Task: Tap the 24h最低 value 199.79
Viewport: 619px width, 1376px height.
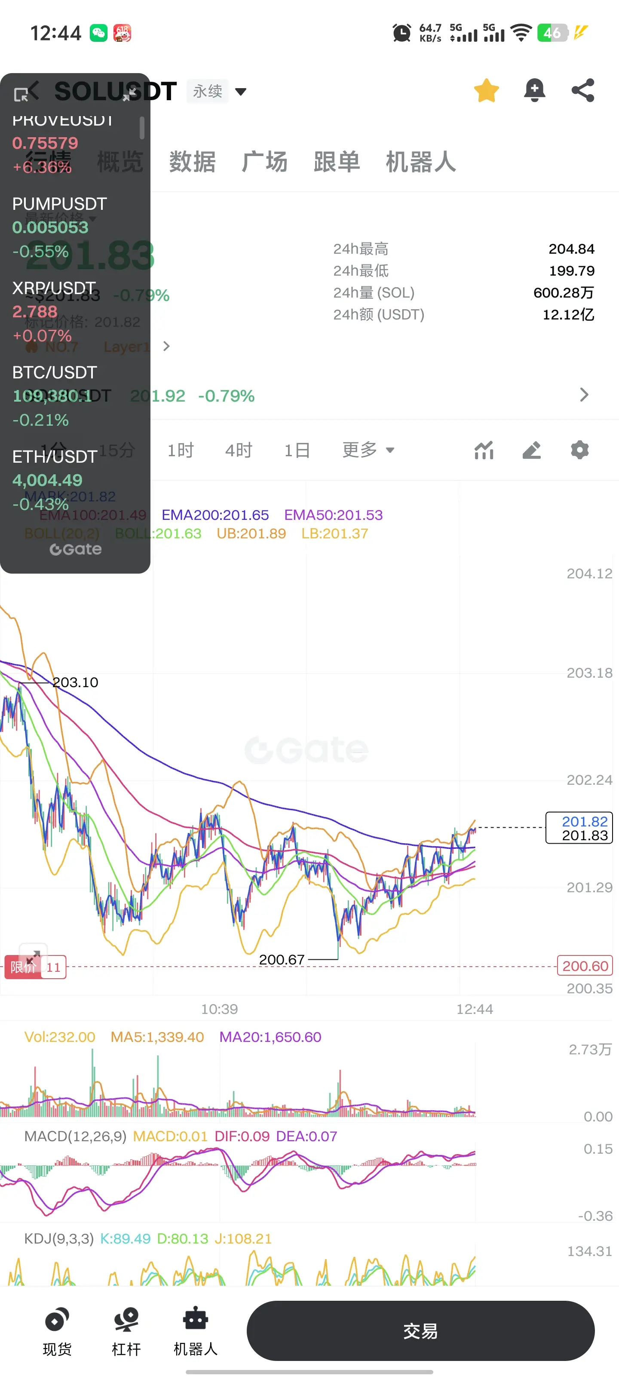Action: pyautogui.click(x=571, y=271)
